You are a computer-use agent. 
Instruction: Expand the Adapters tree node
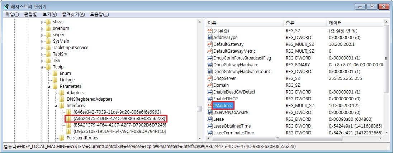pyautogui.click(x=56, y=93)
